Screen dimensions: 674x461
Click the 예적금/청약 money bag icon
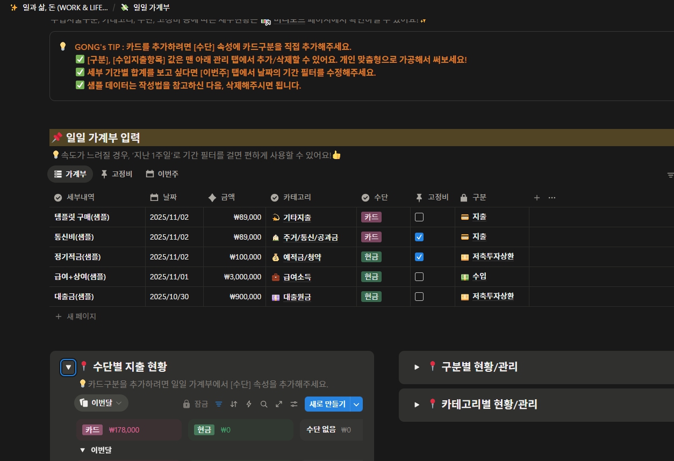coord(276,257)
